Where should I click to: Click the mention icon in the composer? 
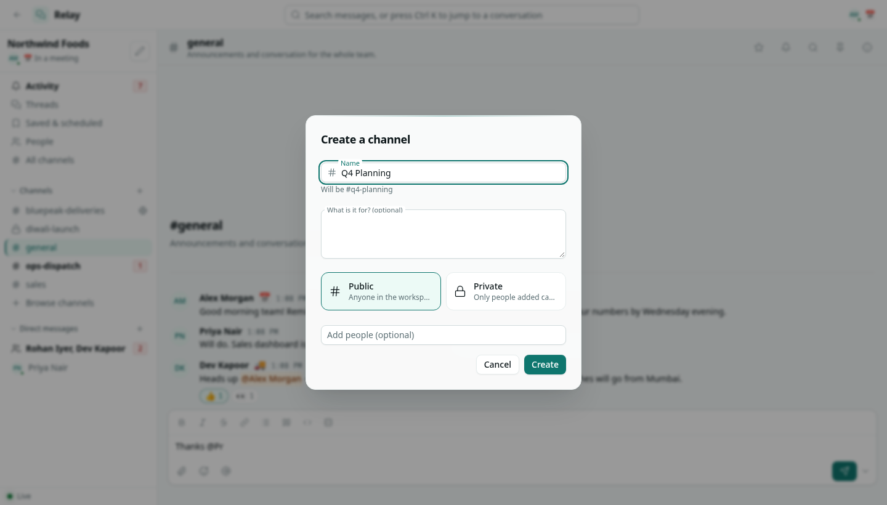(226, 471)
